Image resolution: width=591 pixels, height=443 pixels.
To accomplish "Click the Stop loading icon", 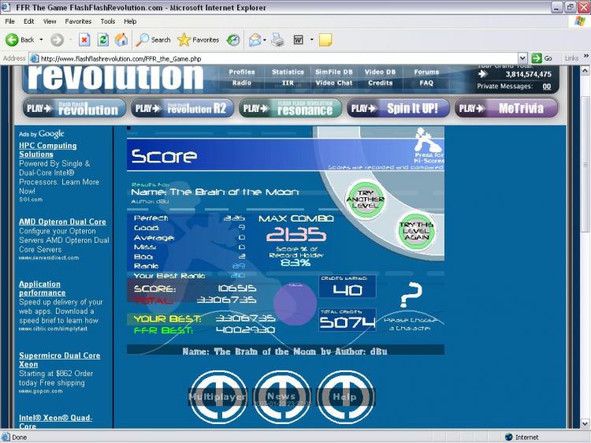I will click(x=84, y=39).
